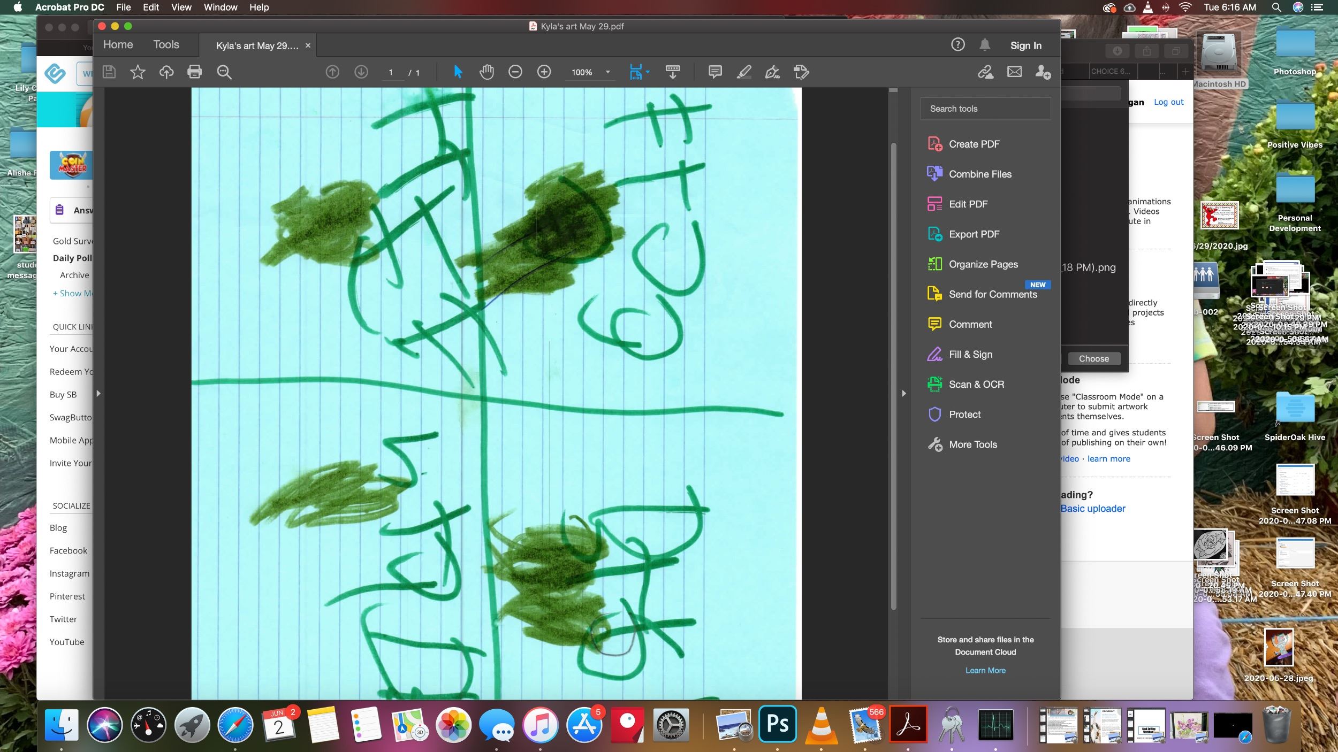The height and width of the screenshot is (752, 1338).
Task: Switch to the Tools tab
Action: click(166, 45)
